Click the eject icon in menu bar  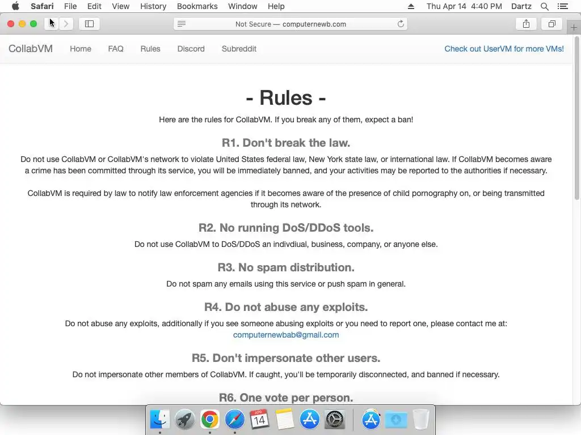[411, 6]
